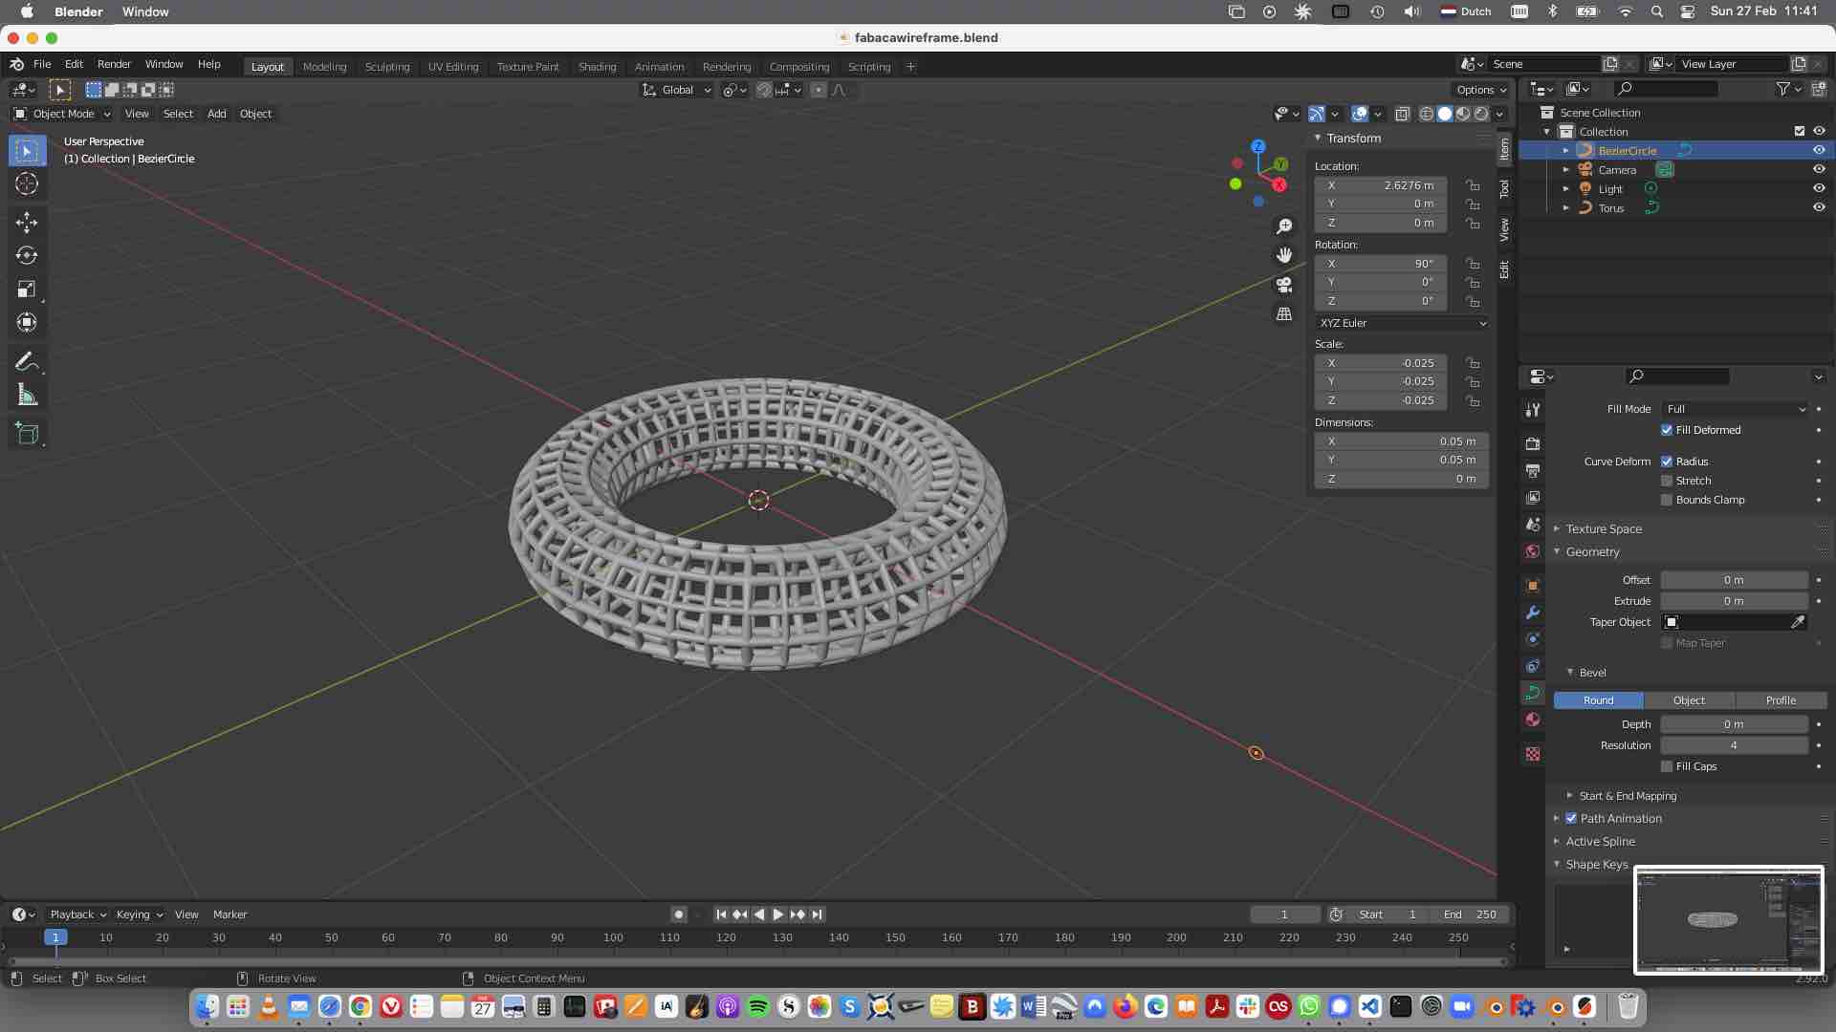Switch to UV Editing workspace tab
Image resolution: width=1836 pixels, height=1032 pixels.
(x=453, y=67)
